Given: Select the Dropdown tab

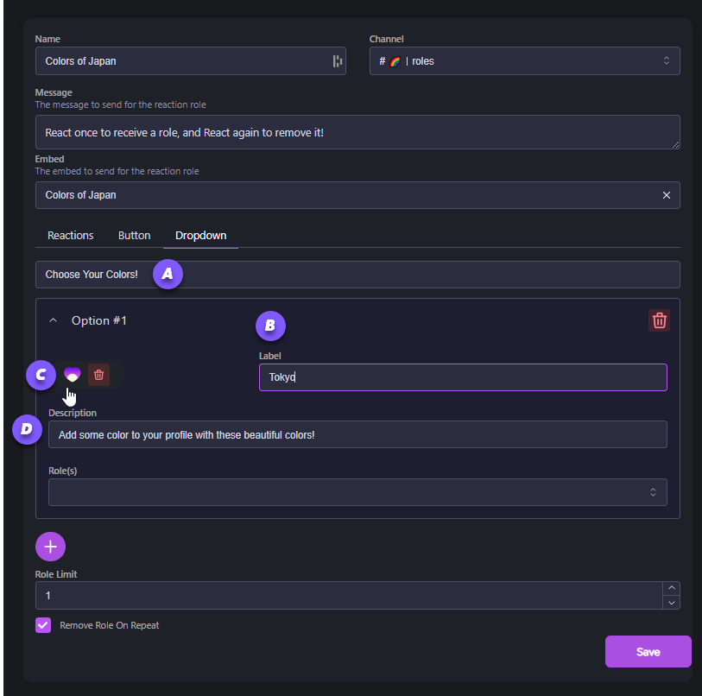Looking at the screenshot, I should 200,236.
